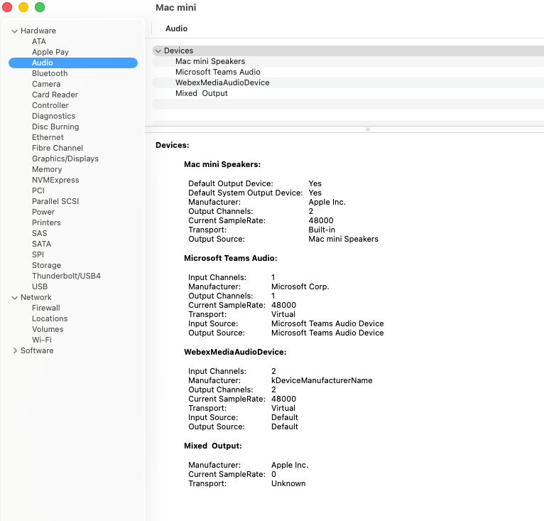This screenshot has width=544, height=521.
Task: Select Fibre Channel entry
Action: pyautogui.click(x=58, y=148)
